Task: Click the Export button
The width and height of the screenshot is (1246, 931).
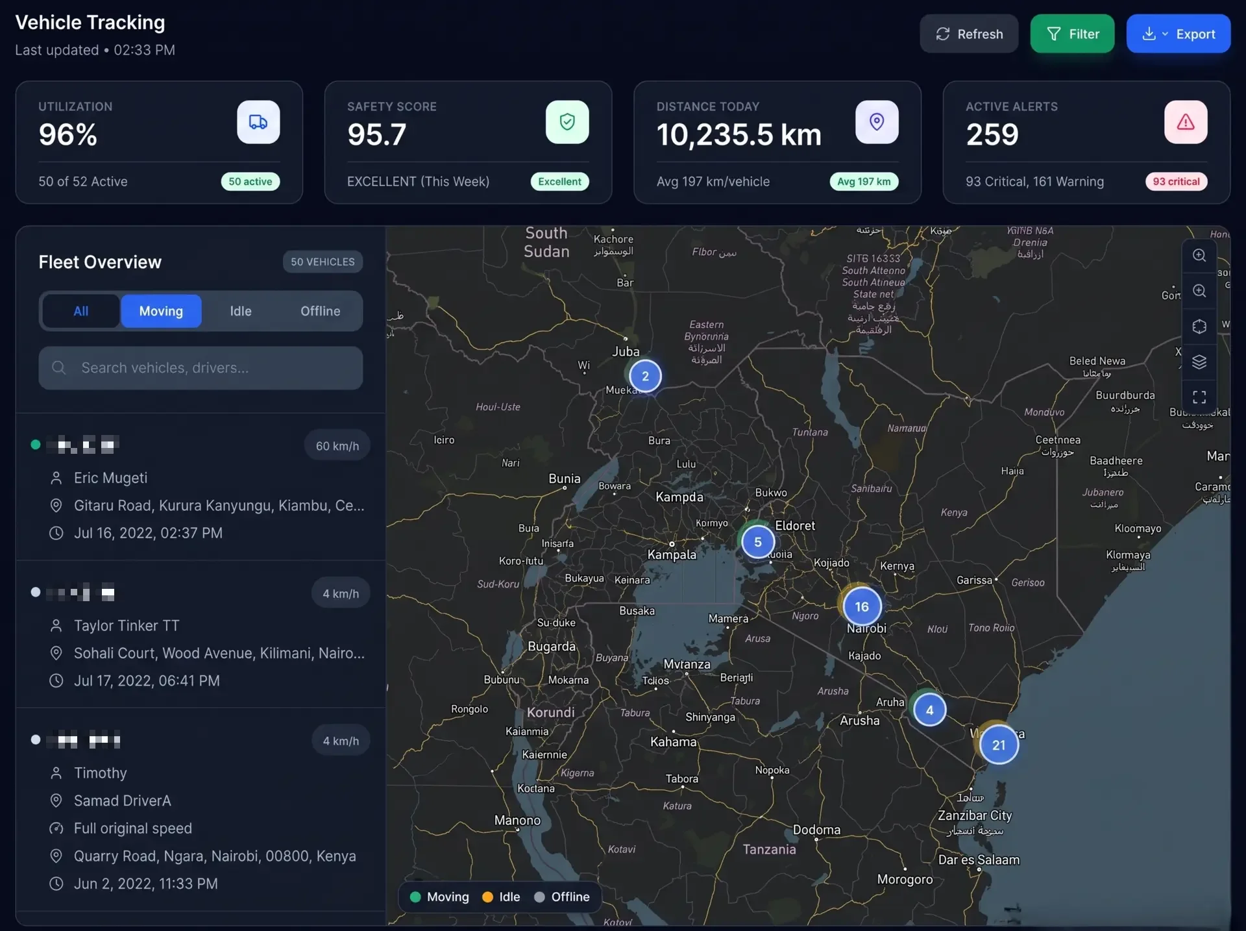Action: pyautogui.click(x=1179, y=34)
